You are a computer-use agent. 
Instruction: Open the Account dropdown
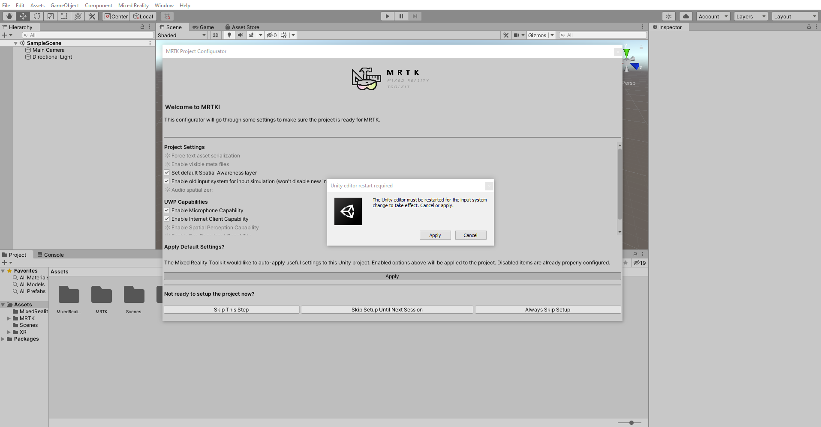tap(713, 16)
